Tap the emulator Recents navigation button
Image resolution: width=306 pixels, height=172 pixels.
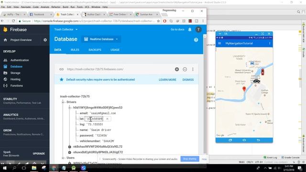point(230,140)
